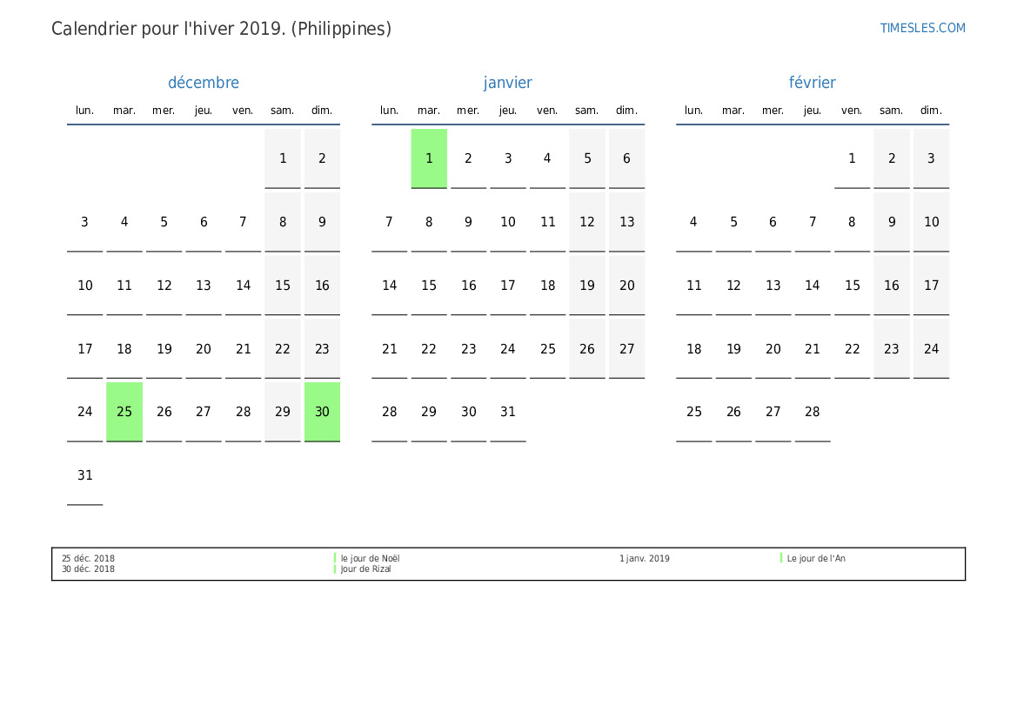Click the green marker beside 'Le jour de l'An'
This screenshot has width=1017, height=720.
tap(781, 558)
